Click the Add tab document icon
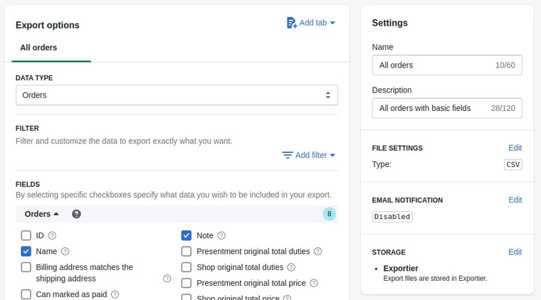The width and height of the screenshot is (541, 300). (291, 23)
